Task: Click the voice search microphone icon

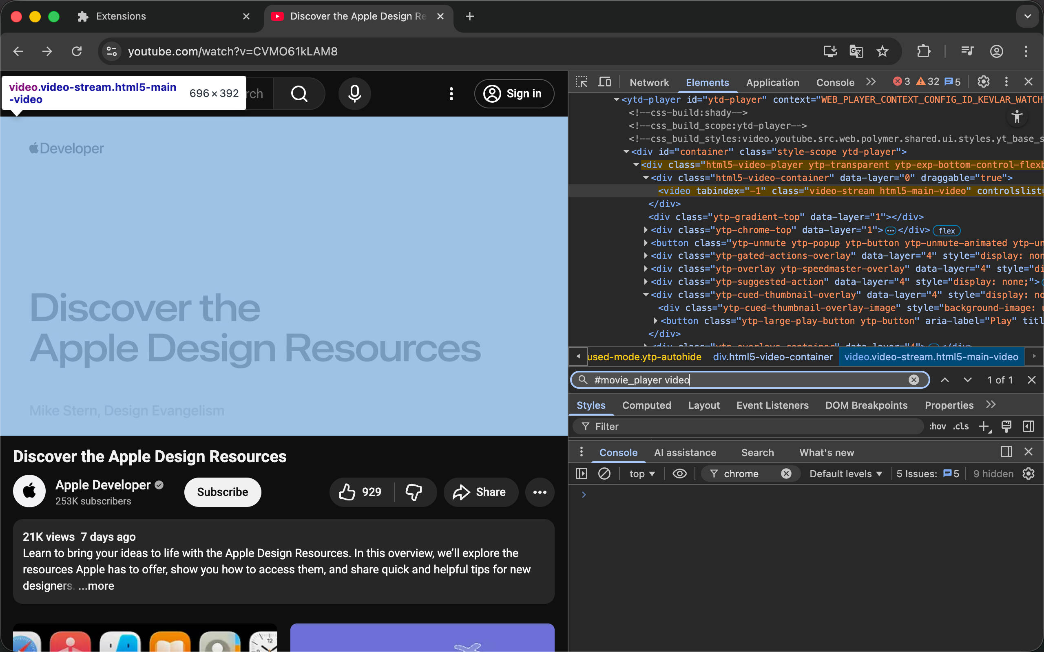Action: 355,94
